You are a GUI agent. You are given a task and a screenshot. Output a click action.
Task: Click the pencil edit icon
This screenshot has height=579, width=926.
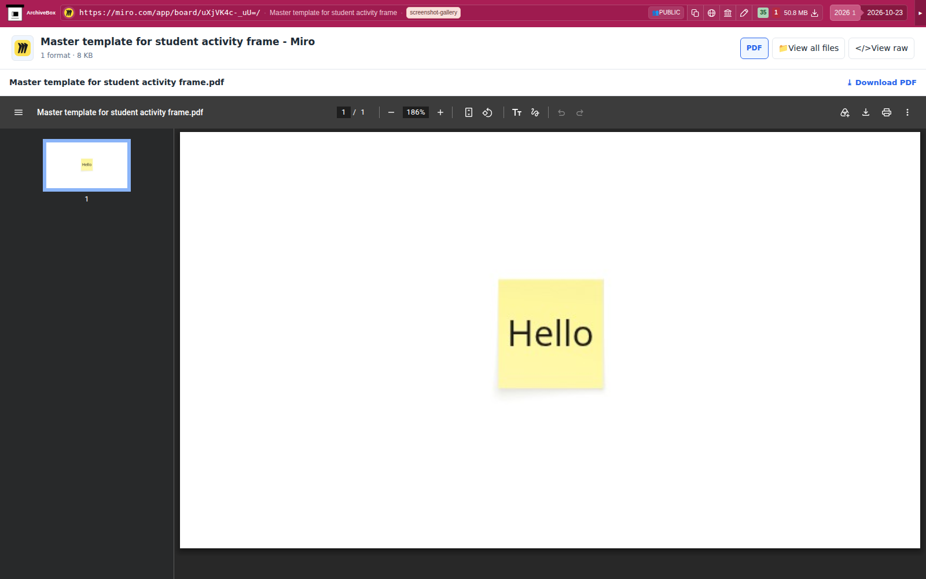coord(744,13)
